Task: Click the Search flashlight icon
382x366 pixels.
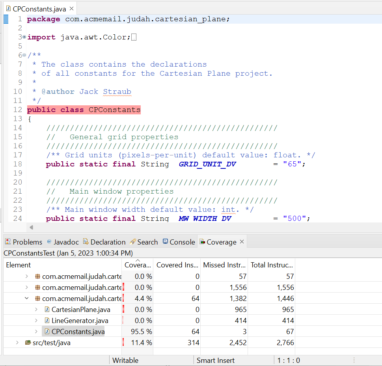Action: [x=133, y=242]
